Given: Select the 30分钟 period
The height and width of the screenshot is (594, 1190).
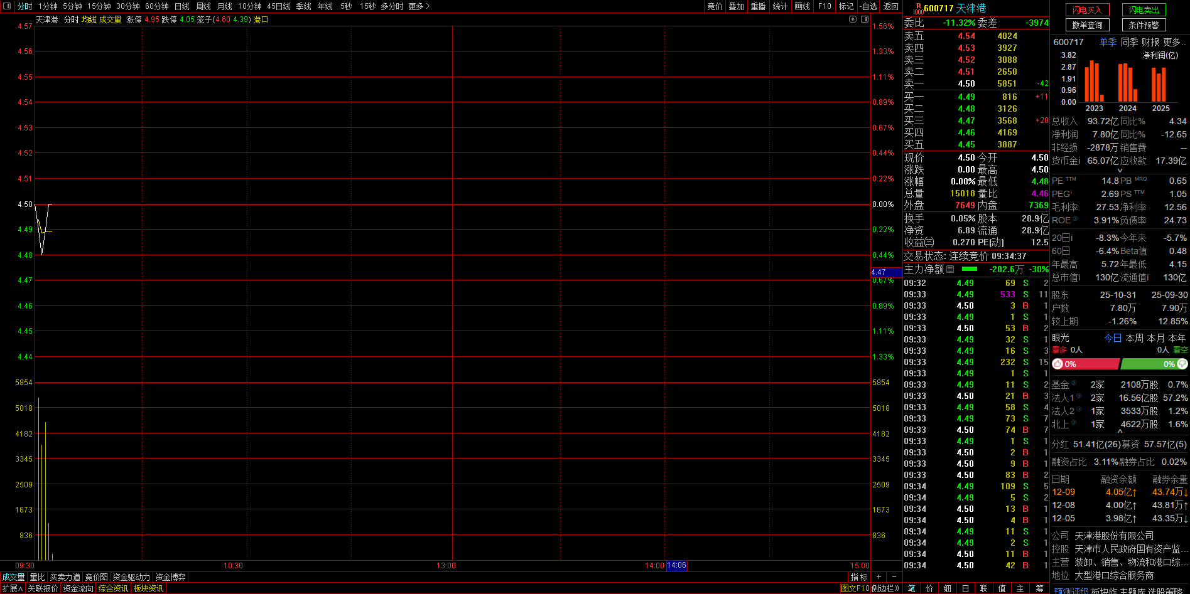Looking at the screenshot, I should tap(128, 6).
